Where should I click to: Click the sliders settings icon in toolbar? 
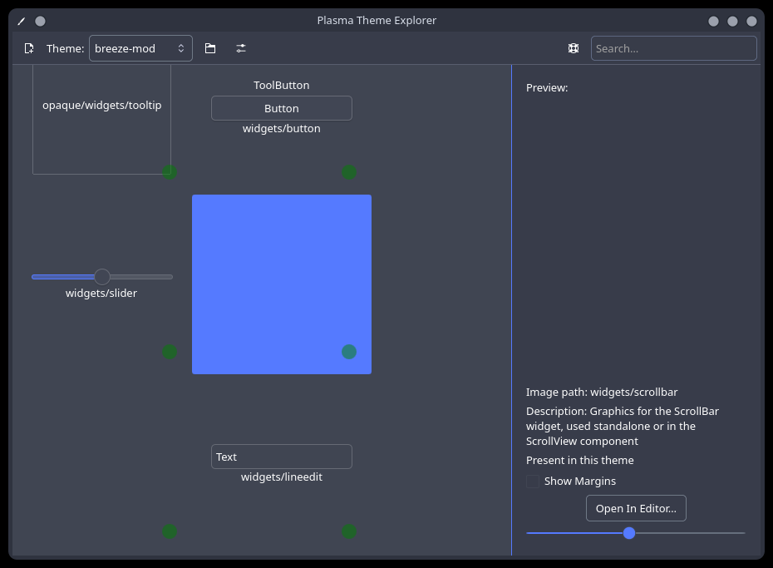(240, 48)
